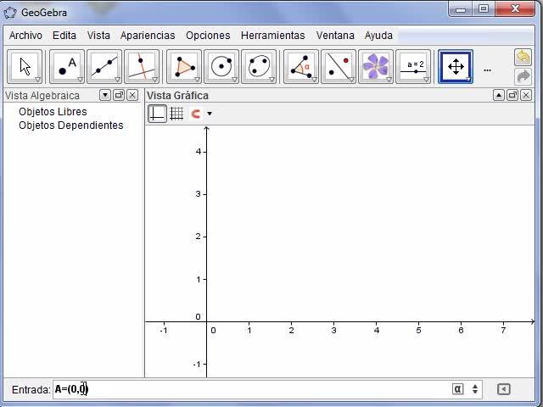This screenshot has height=407, width=543.
Task: Expand Line tool submenu triangle
Action: tap(117, 80)
